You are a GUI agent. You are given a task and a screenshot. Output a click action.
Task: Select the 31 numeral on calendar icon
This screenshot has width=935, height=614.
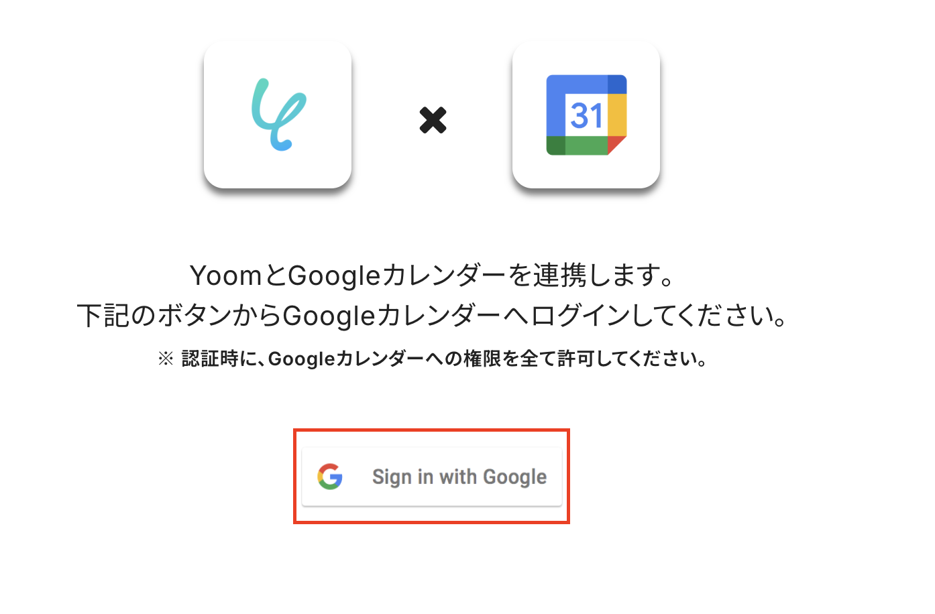click(587, 115)
